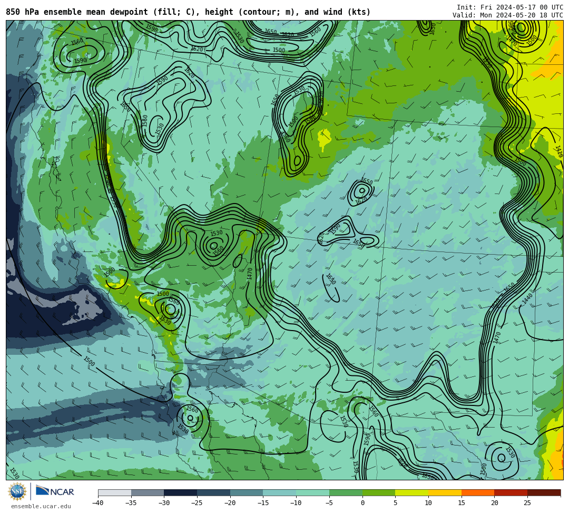This screenshot has width=569, height=513.
Task: Click the 0 colorbar tick label
Action: [362, 503]
